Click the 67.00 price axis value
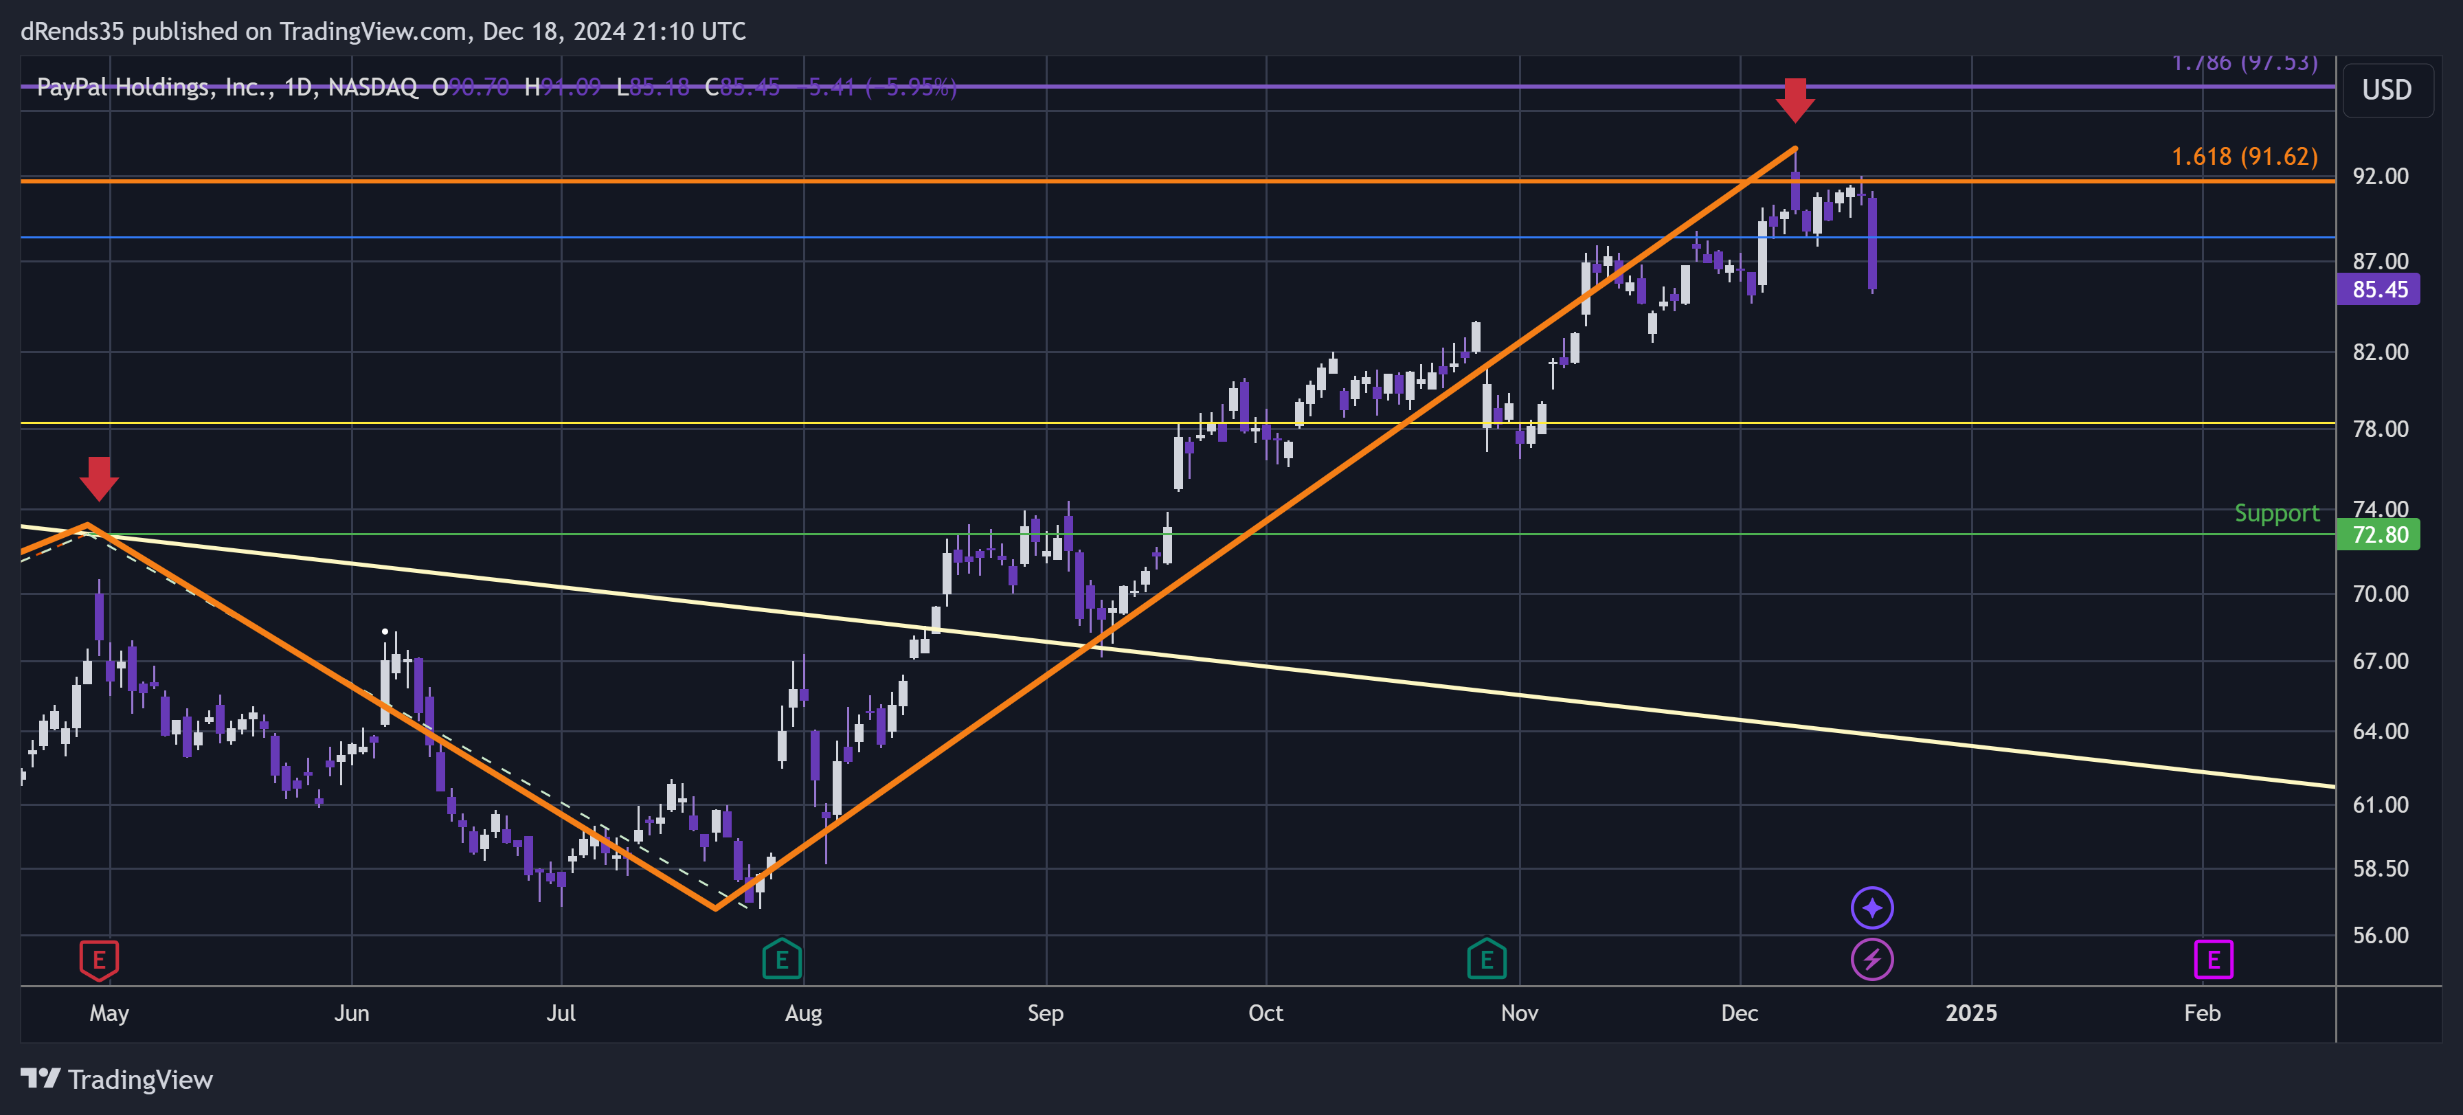This screenshot has width=2463, height=1115. coord(2381,662)
